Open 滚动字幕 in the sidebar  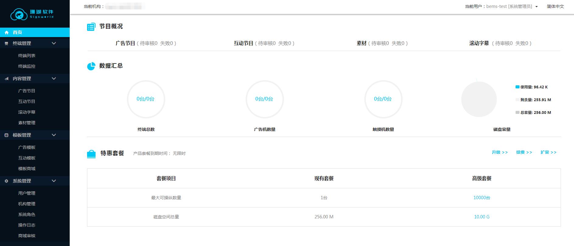[27, 112]
